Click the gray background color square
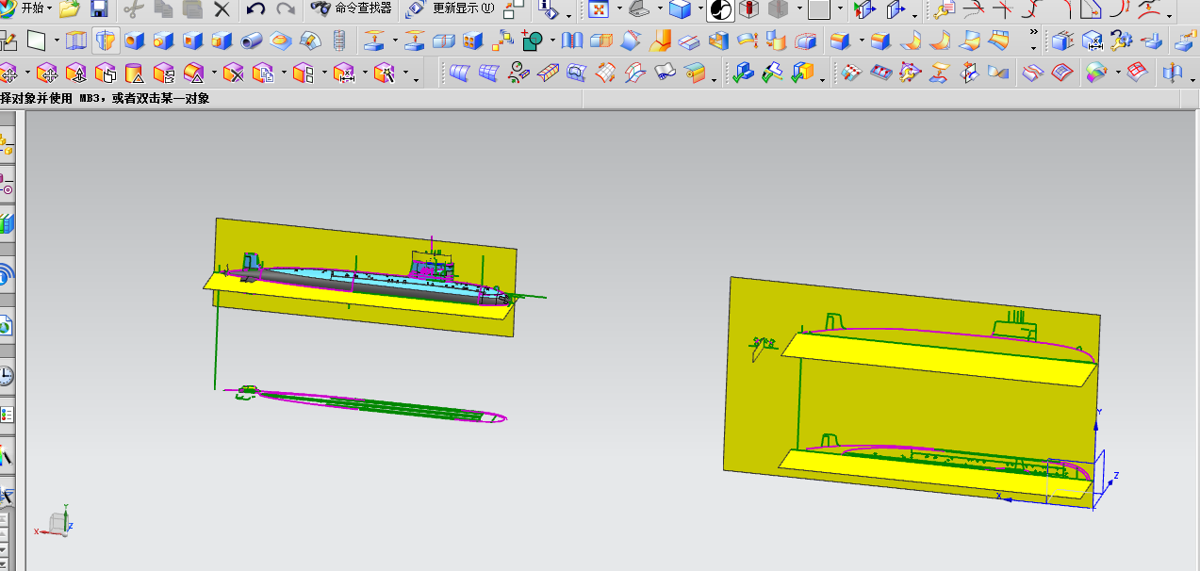Screen dimensions: 1200x571 [x=819, y=10]
